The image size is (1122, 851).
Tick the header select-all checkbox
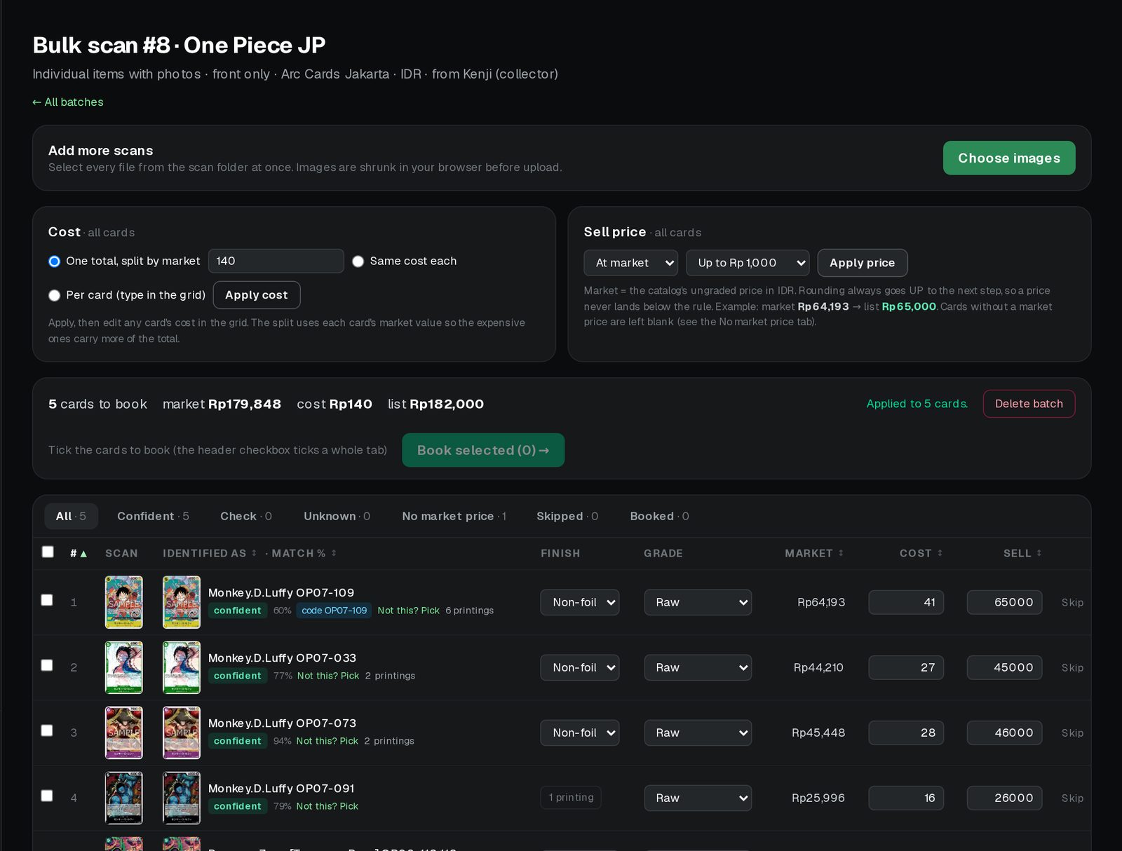pos(48,552)
